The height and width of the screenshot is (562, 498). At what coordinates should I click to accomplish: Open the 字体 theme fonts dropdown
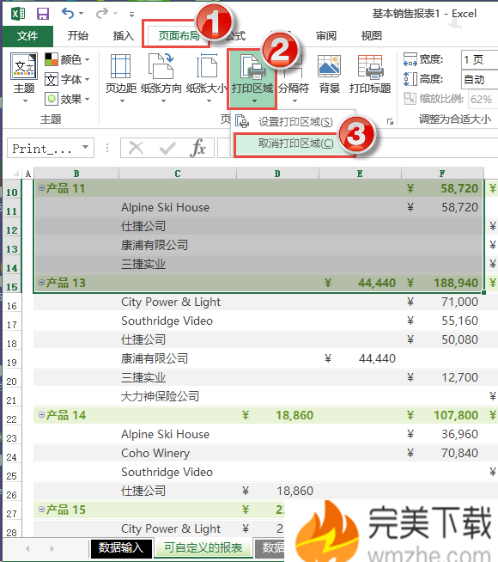(x=67, y=79)
